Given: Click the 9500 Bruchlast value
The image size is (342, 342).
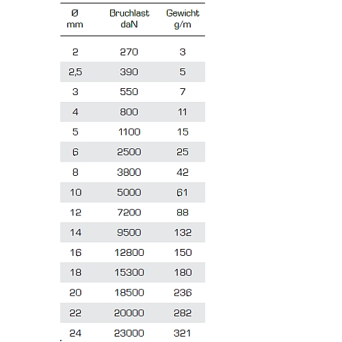Looking at the screenshot, I should pos(129,233).
